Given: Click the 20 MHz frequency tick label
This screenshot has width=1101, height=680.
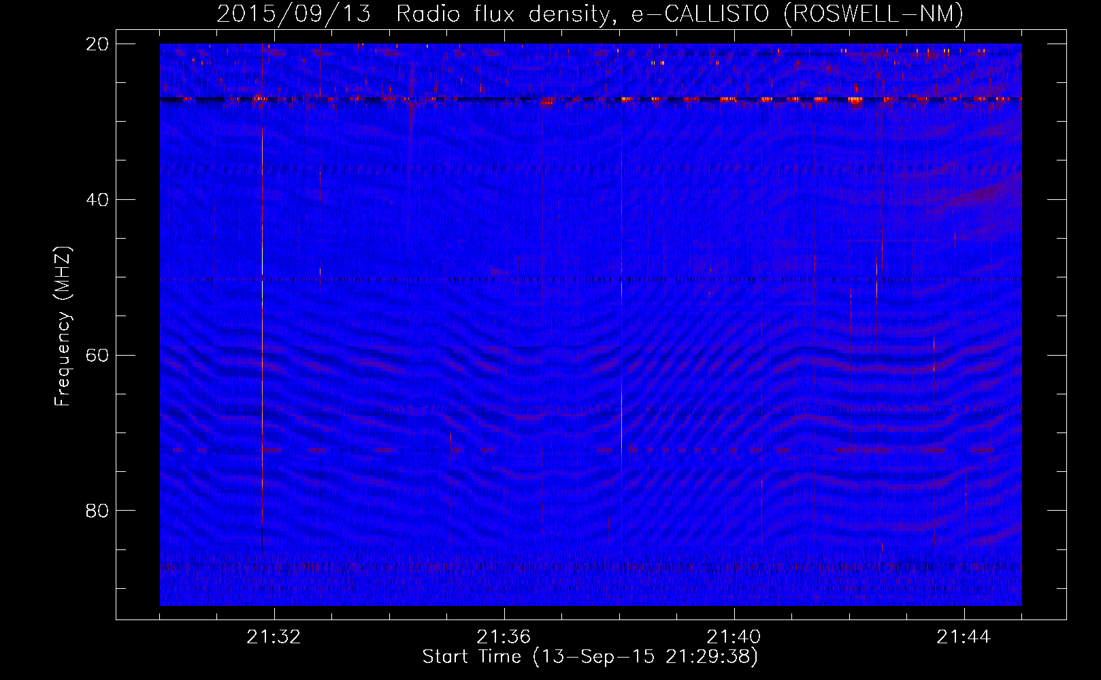Looking at the screenshot, I should [x=97, y=44].
